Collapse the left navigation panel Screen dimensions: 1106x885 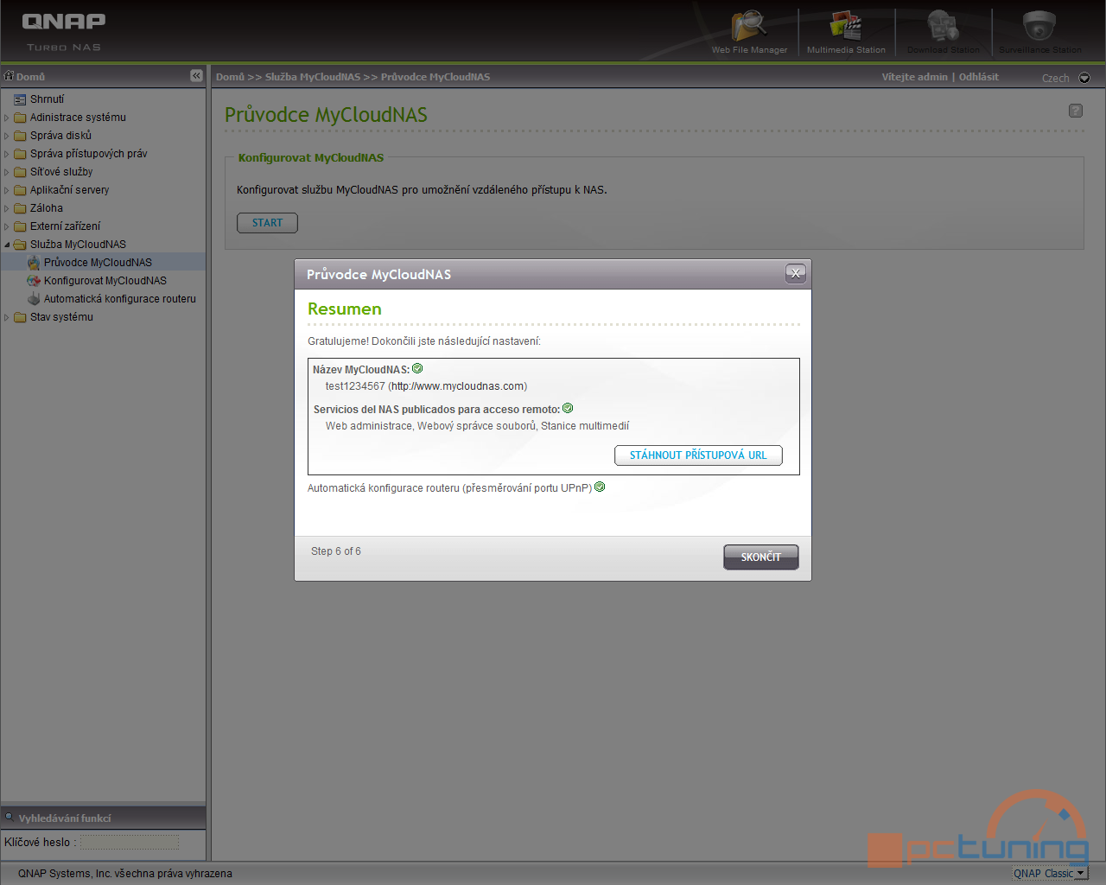coord(196,76)
